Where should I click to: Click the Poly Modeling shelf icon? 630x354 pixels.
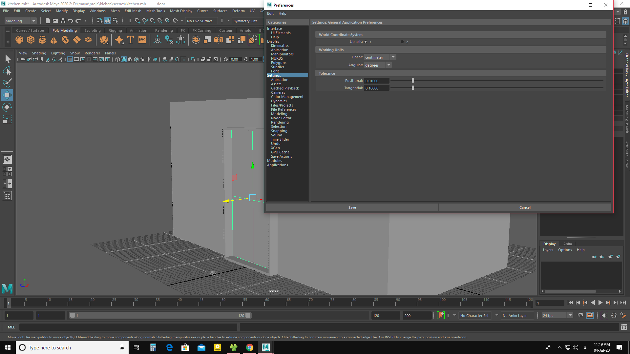click(x=64, y=30)
